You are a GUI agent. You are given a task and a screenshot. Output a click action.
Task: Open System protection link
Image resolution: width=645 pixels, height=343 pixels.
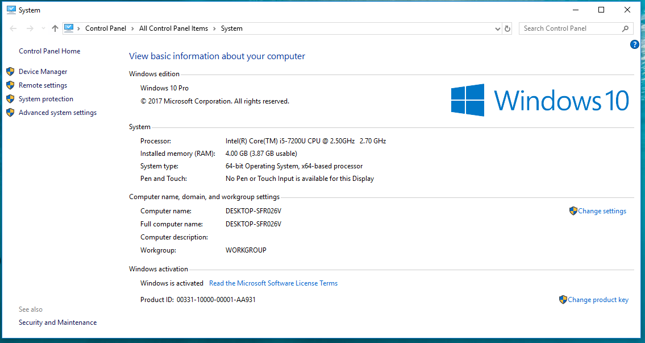(x=45, y=99)
